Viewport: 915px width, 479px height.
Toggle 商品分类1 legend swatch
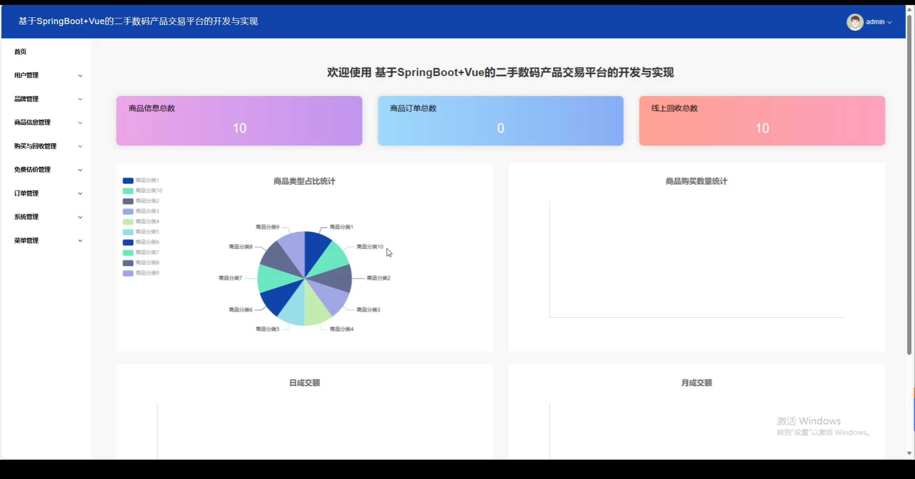click(128, 181)
